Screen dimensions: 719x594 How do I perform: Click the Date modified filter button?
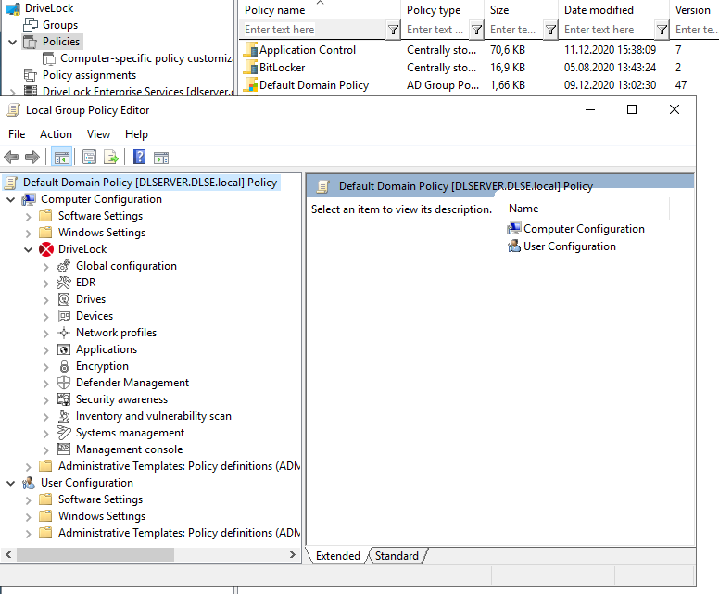[662, 31]
